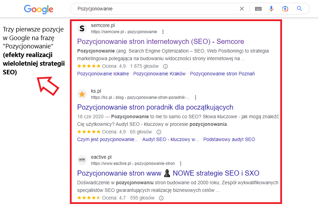Start voice search with microphone icon
Viewport: 318px width, 205px height.
271,9
